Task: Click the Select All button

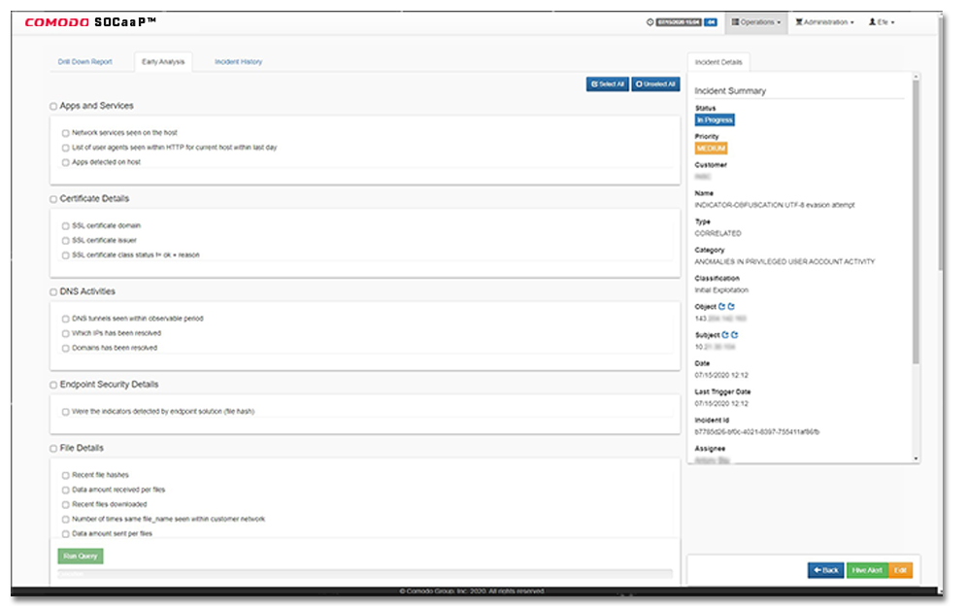Action: point(608,84)
